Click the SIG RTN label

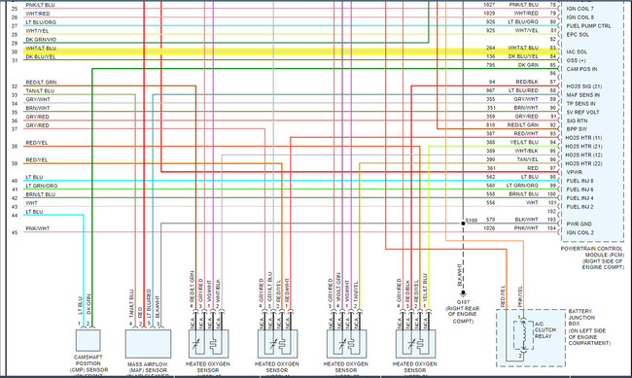(x=577, y=120)
